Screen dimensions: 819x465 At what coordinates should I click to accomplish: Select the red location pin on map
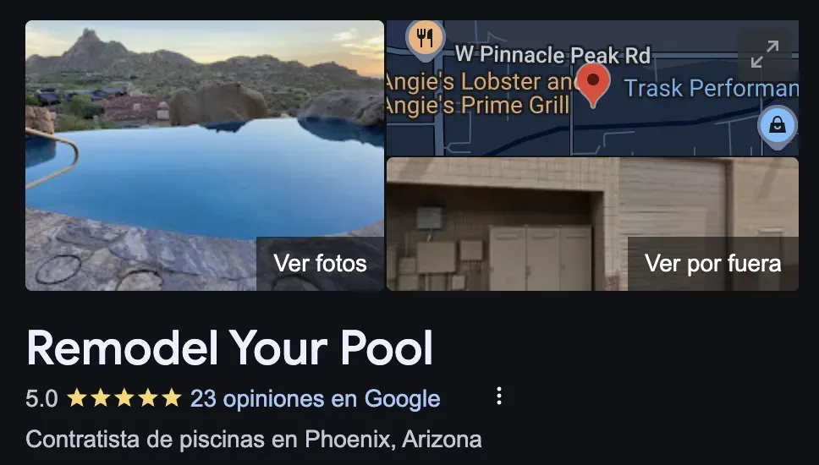[593, 85]
